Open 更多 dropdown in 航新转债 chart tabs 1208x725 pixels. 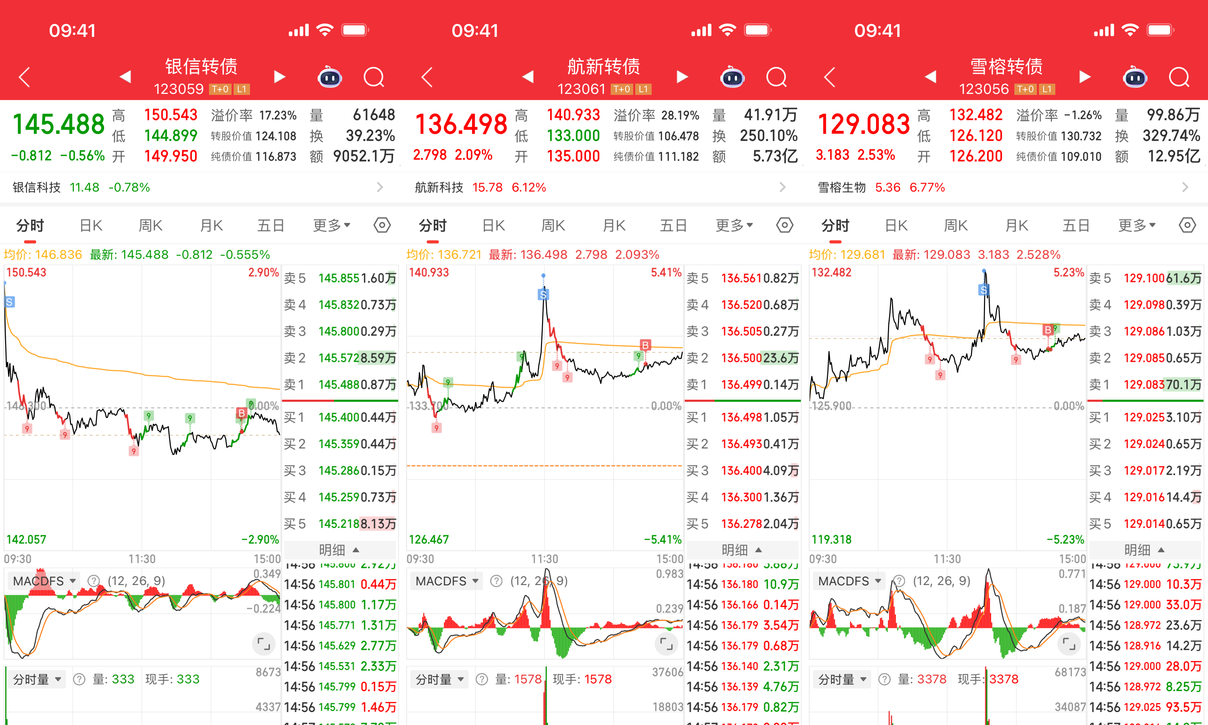click(734, 225)
